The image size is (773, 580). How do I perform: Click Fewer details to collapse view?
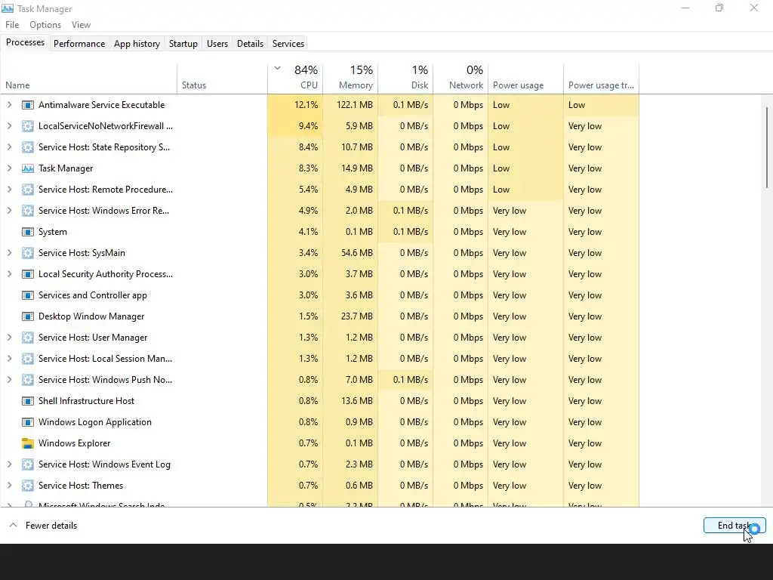(43, 526)
